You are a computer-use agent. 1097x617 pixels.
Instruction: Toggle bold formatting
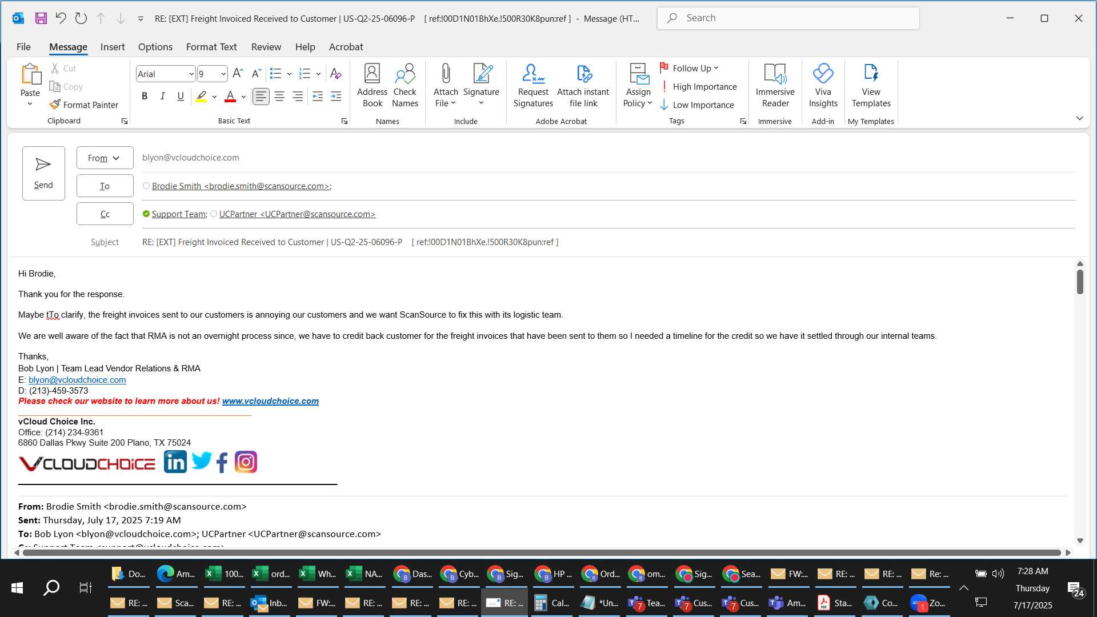coord(145,97)
